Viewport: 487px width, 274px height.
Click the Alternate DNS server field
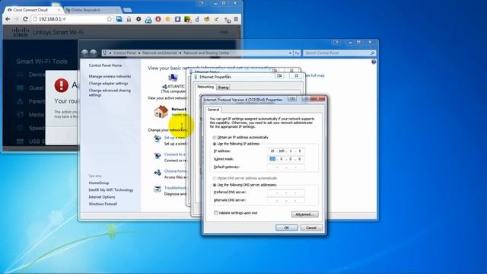click(x=286, y=200)
